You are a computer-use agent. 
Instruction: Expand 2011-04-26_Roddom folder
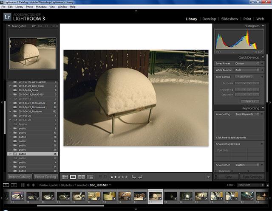coord(10,111)
